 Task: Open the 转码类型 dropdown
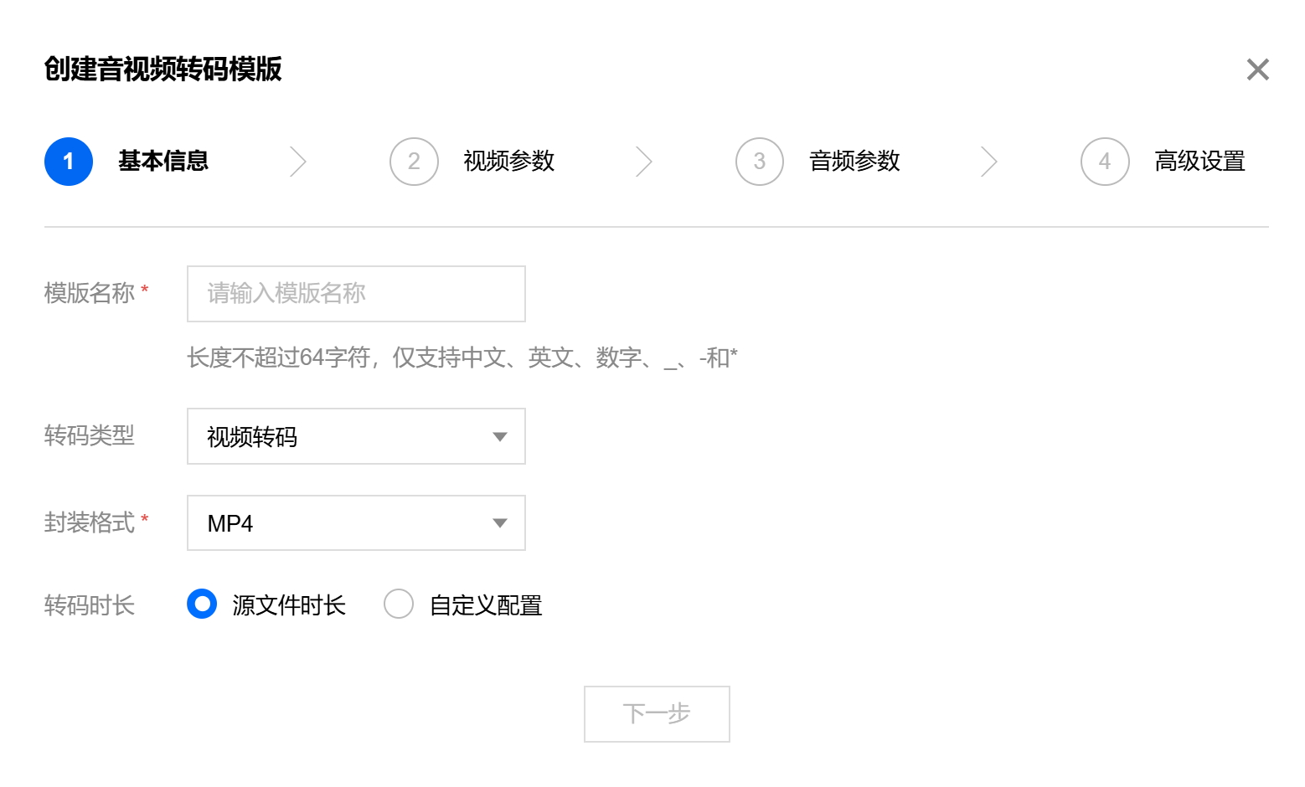click(355, 436)
